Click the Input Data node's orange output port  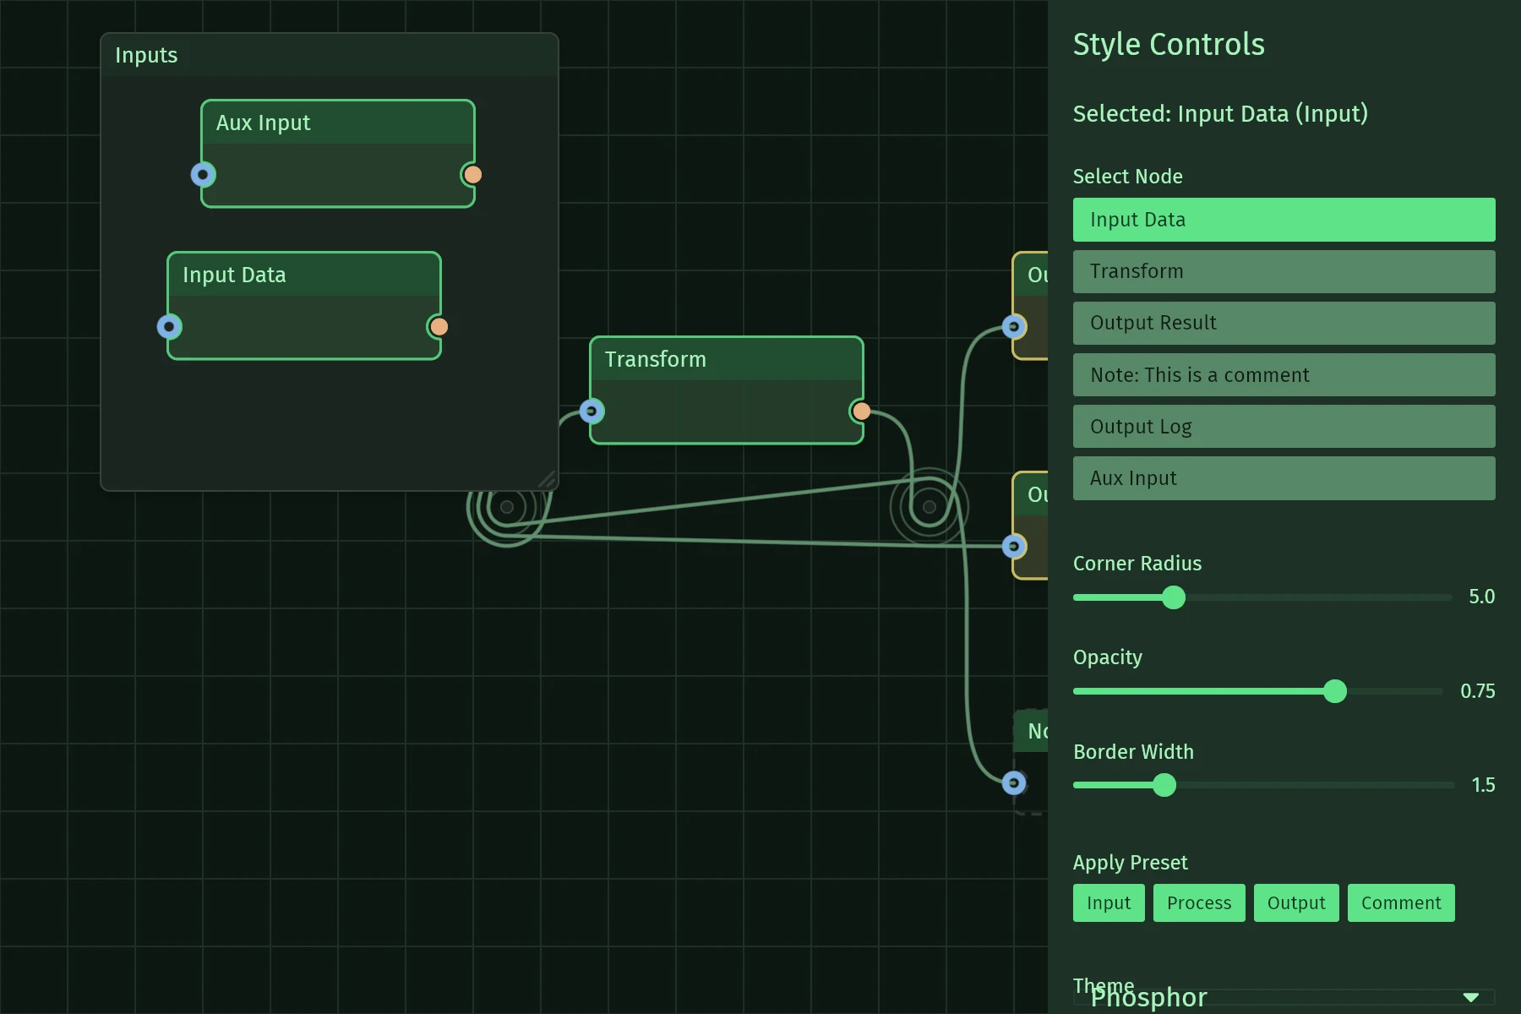pyautogui.click(x=439, y=327)
